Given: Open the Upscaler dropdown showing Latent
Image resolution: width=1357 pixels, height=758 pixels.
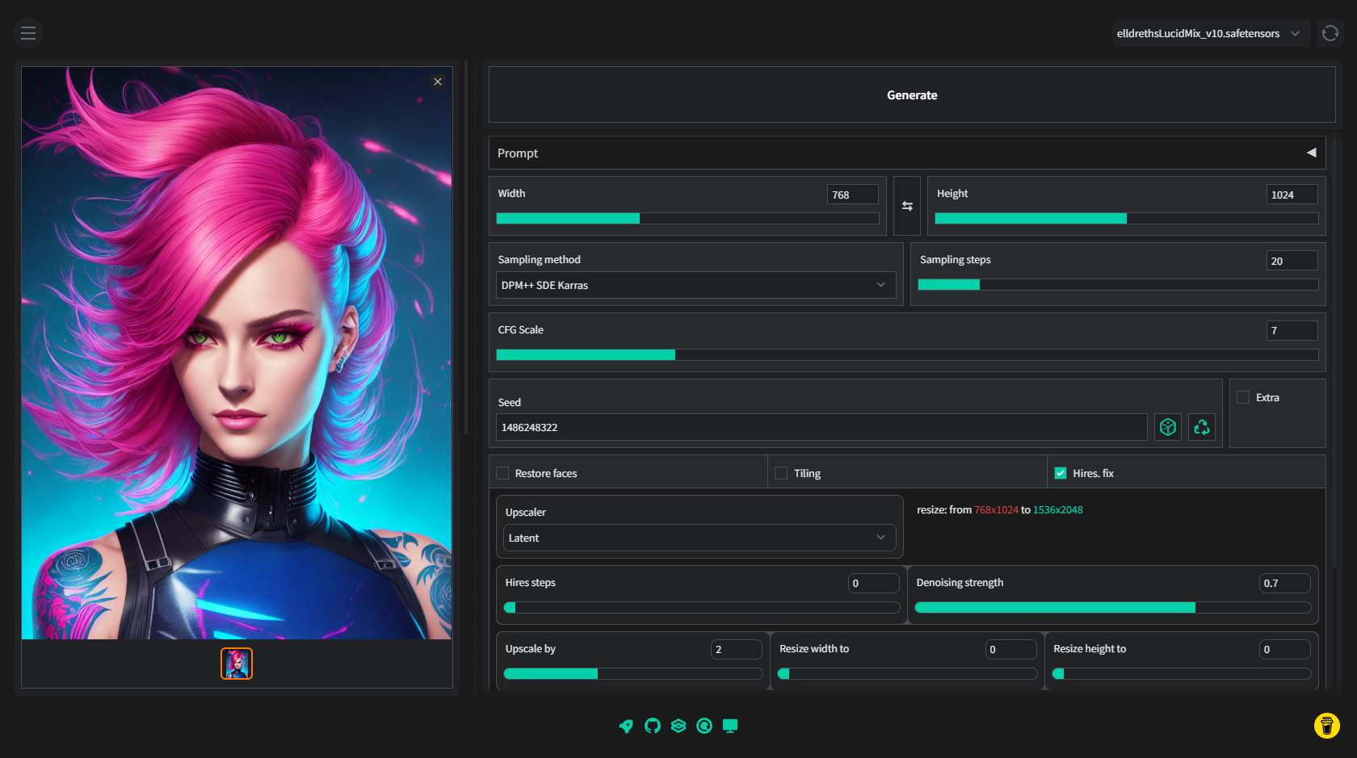Looking at the screenshot, I should 699,538.
